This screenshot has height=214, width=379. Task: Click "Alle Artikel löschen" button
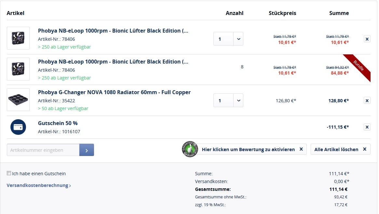pos(340,150)
